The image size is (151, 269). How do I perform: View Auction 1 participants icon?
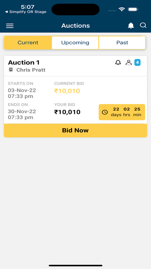pyautogui.click(x=129, y=63)
